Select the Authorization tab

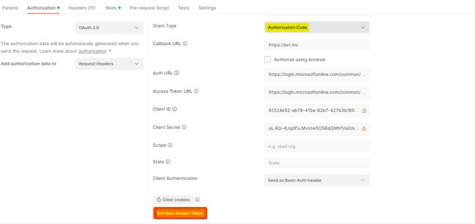43,8
